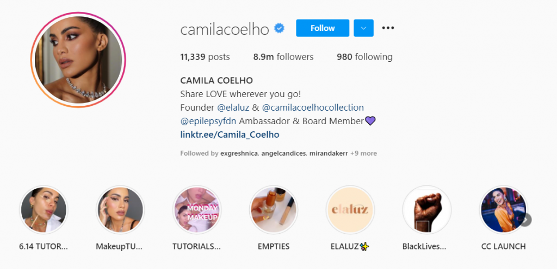Follow the camilacoelho account
557x269 pixels.
click(323, 28)
